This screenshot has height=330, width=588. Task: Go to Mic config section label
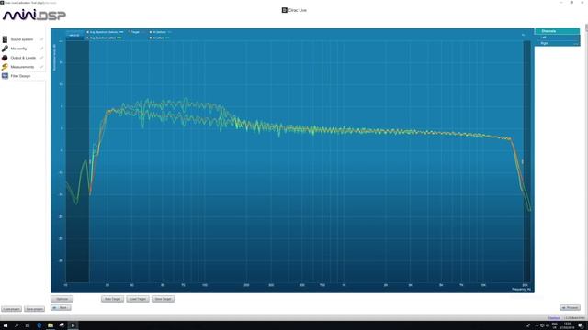click(18, 49)
